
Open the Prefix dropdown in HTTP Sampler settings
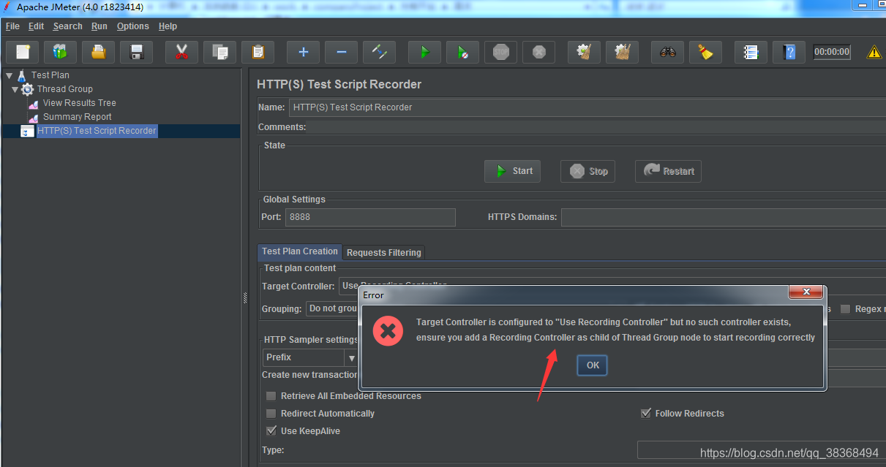click(351, 357)
